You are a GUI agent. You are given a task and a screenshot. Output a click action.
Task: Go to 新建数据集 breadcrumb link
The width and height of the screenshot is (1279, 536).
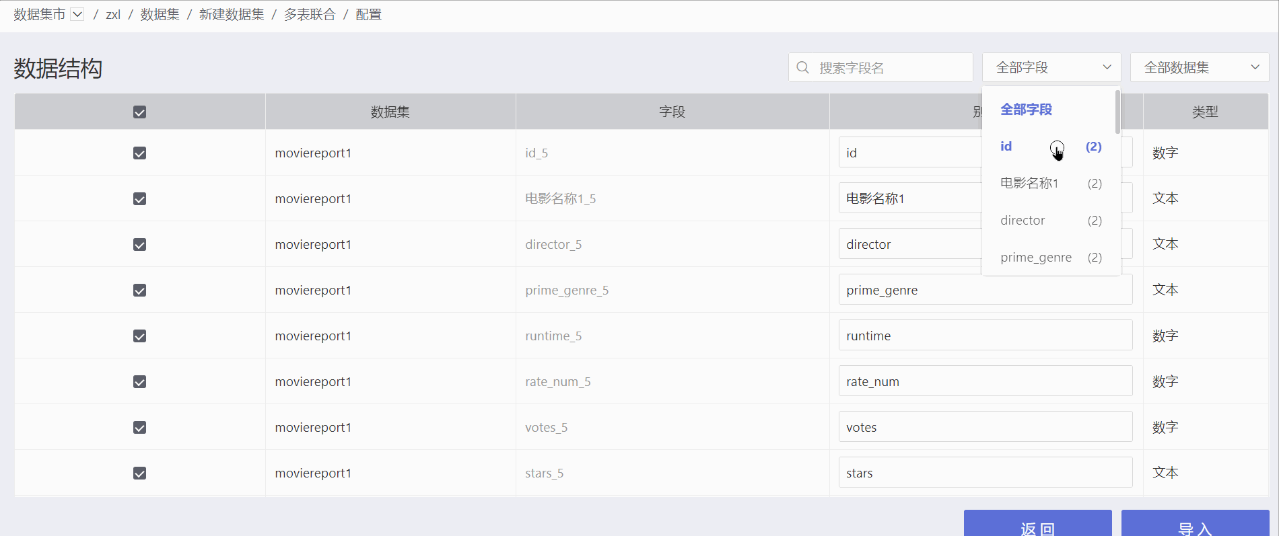tap(232, 15)
